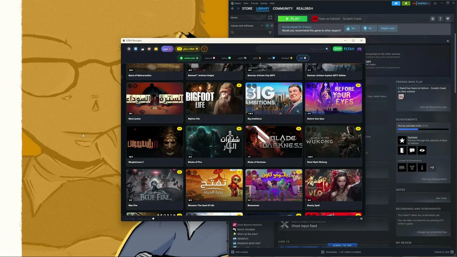Click the blue square icon next to FLTAH gear

[x=136, y=49]
